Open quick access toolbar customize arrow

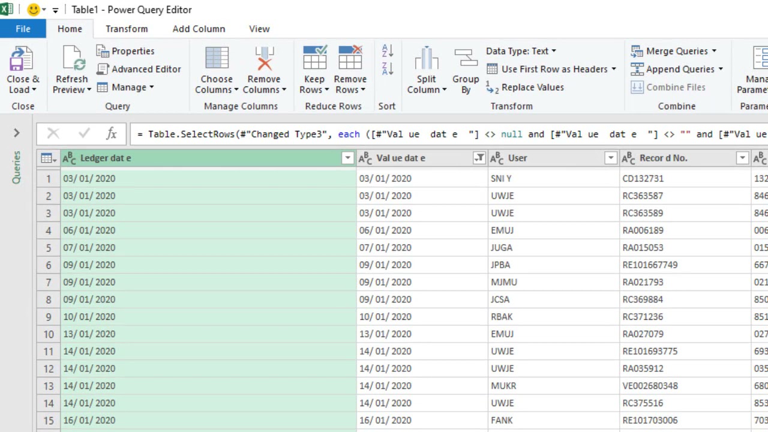click(x=55, y=10)
